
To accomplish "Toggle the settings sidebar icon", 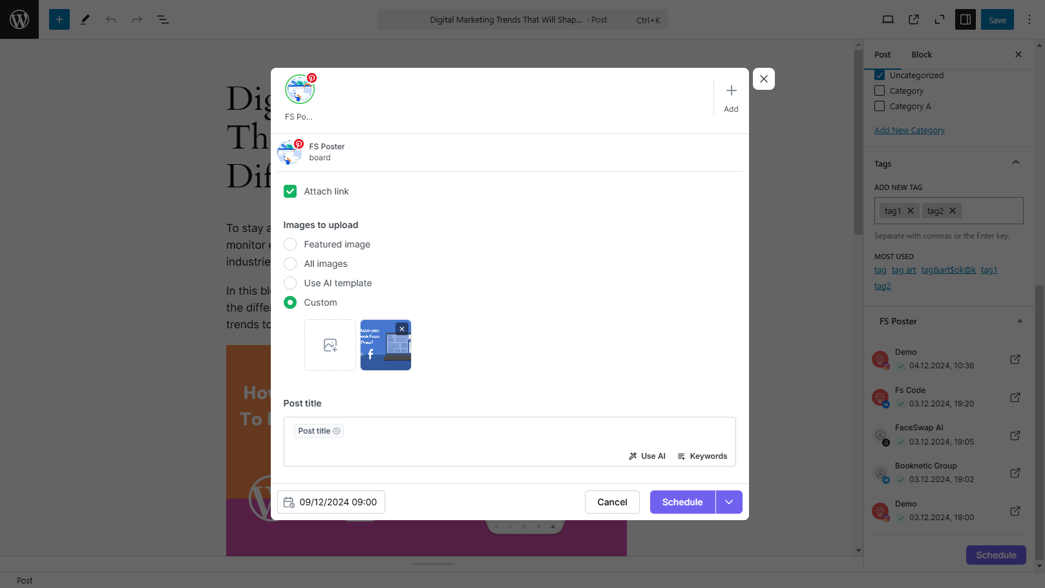I will tap(966, 19).
